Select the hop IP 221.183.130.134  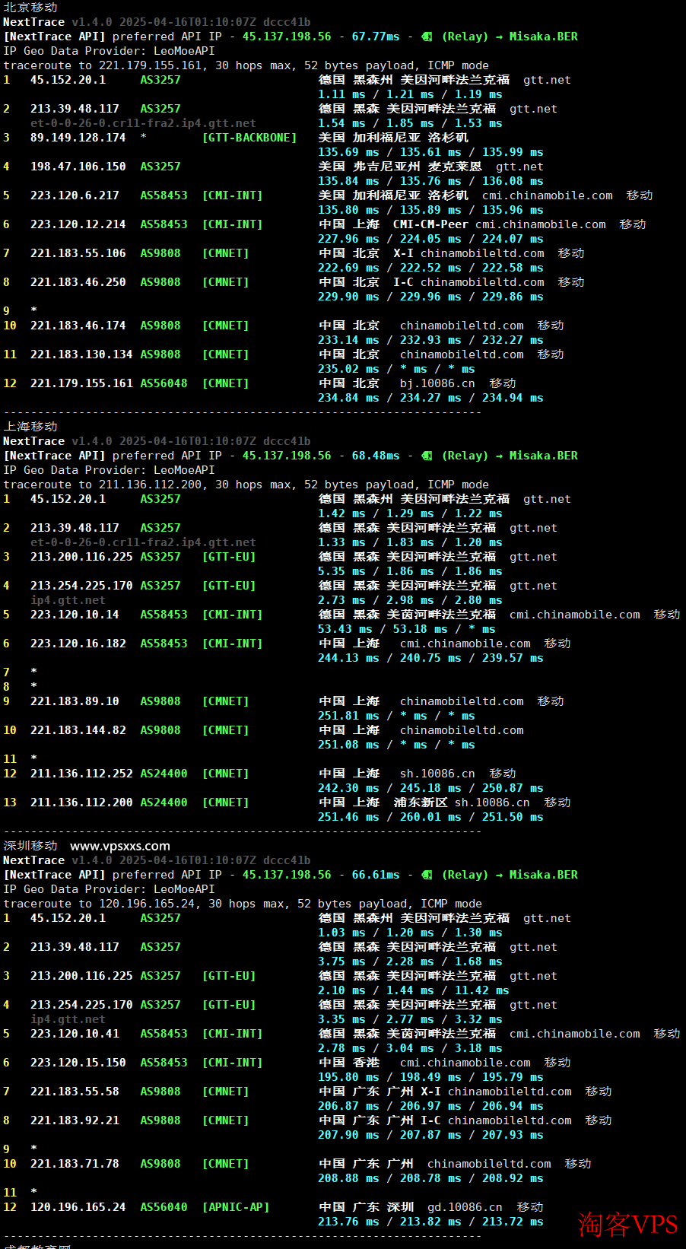click(x=81, y=354)
